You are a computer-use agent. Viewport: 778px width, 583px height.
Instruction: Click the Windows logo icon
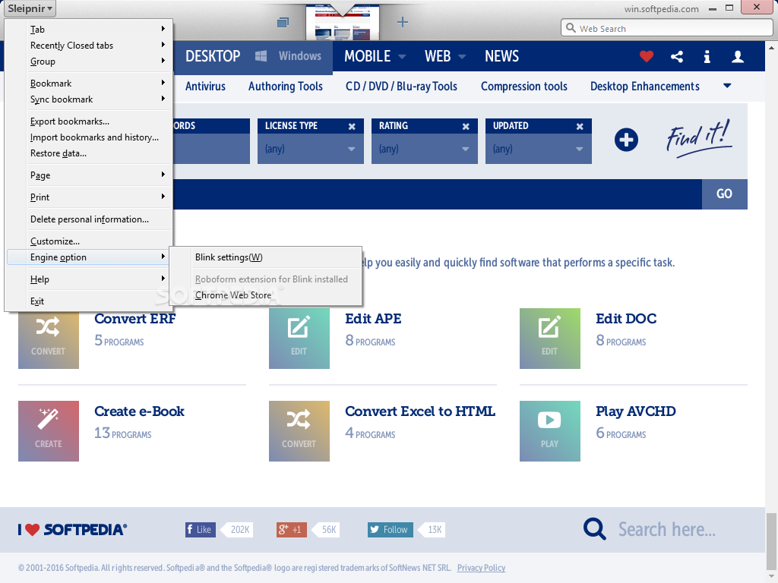261,56
